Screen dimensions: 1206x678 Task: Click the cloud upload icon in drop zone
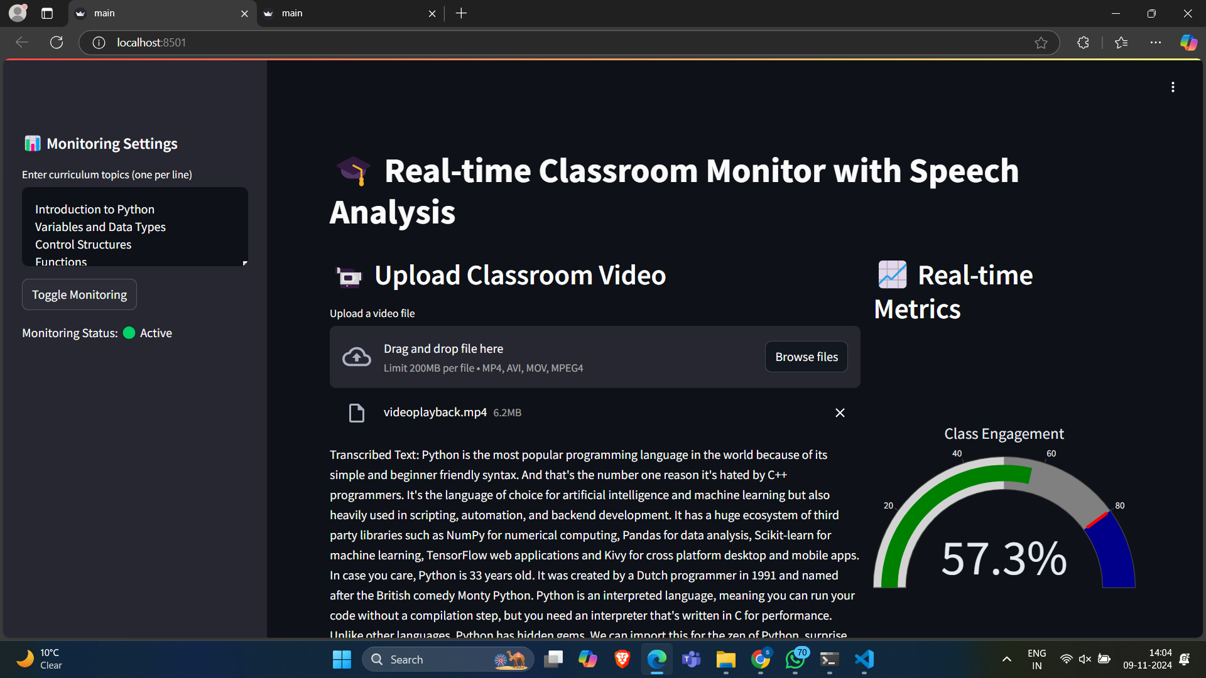point(356,357)
